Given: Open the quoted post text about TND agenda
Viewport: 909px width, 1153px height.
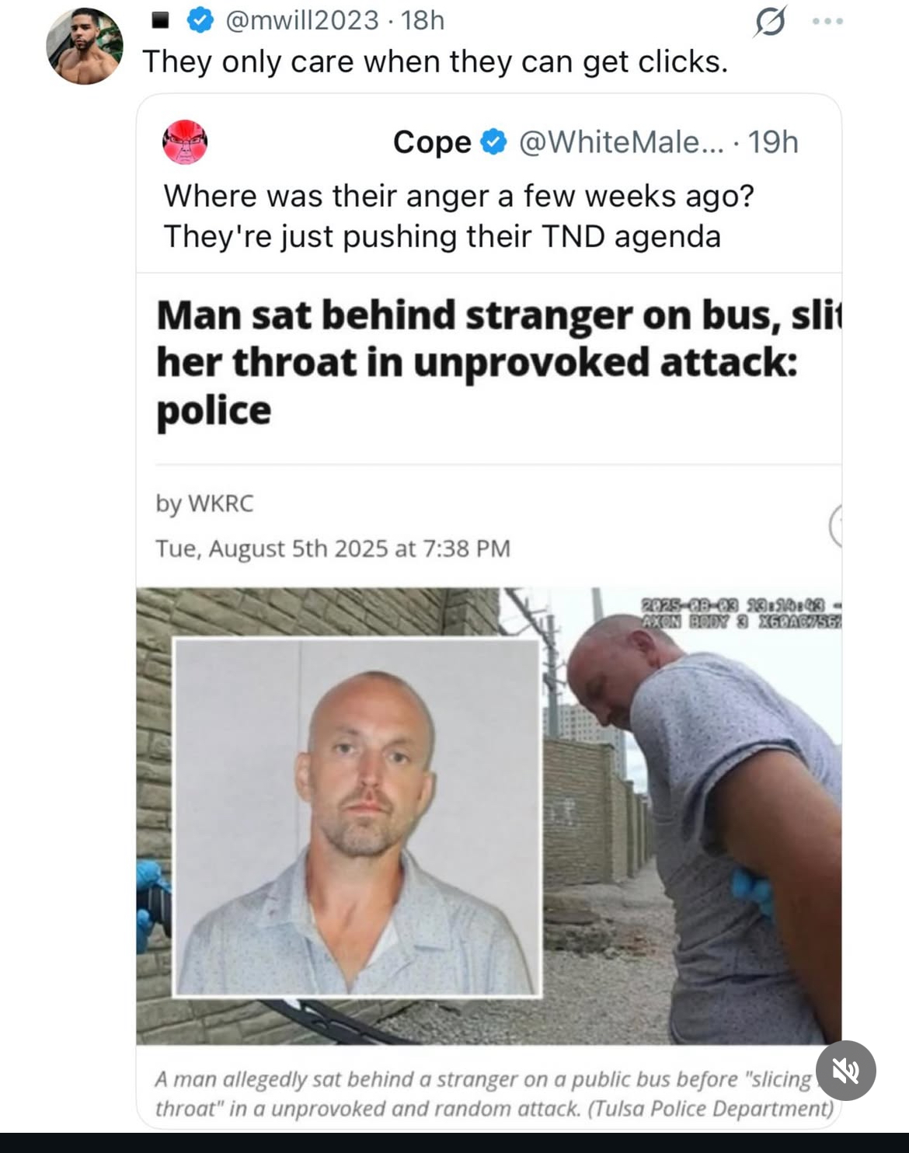Looking at the screenshot, I should 458,216.
